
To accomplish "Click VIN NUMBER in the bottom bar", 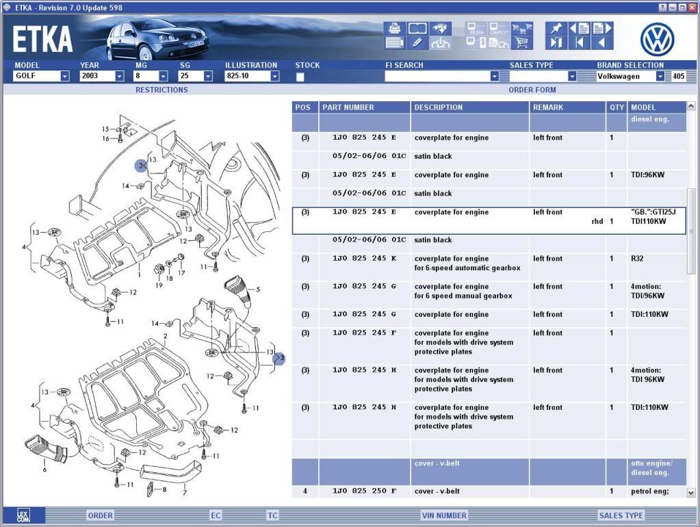I will click(x=444, y=515).
